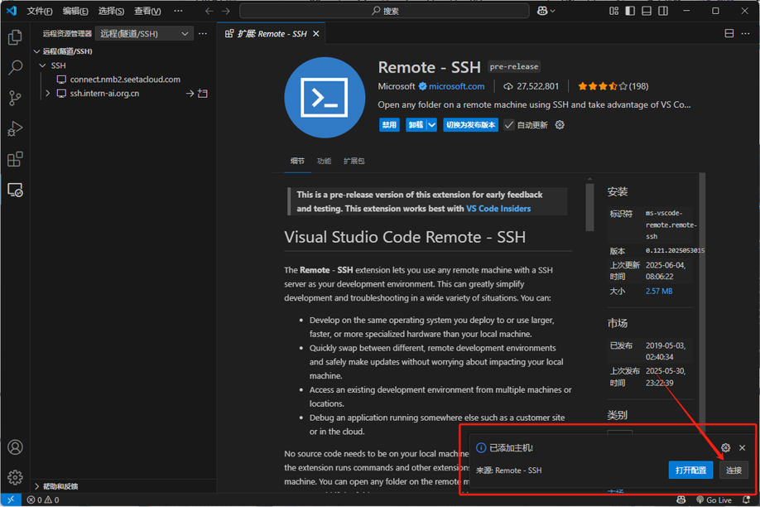
Task: Click the command center search box
Action: click(x=384, y=11)
